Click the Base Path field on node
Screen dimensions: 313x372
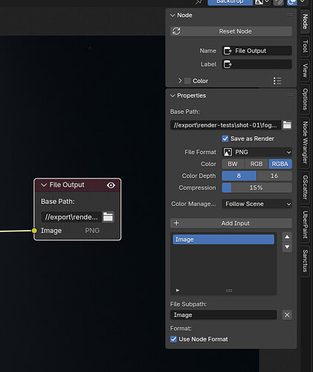point(71,217)
